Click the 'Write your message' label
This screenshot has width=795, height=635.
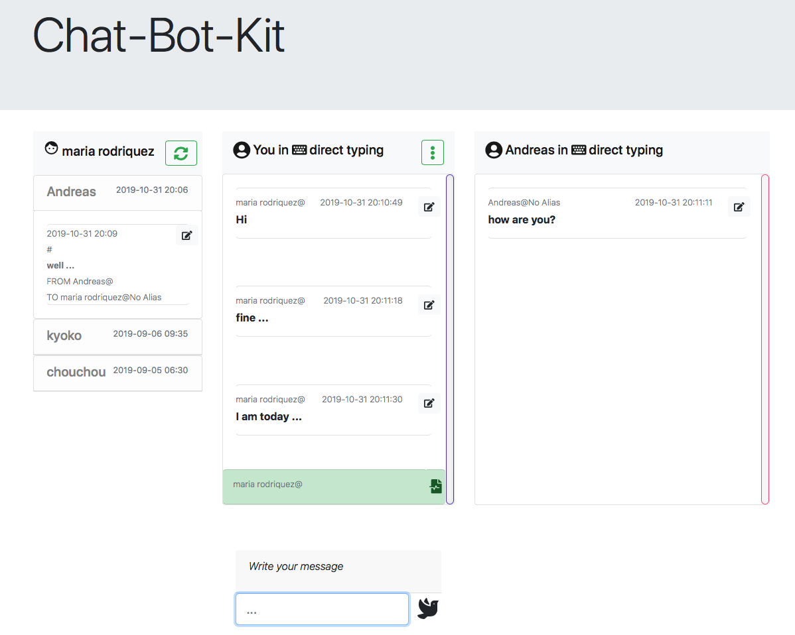(x=296, y=566)
